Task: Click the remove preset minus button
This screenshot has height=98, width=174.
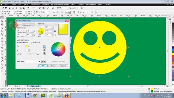Action: click(x=45, y=61)
